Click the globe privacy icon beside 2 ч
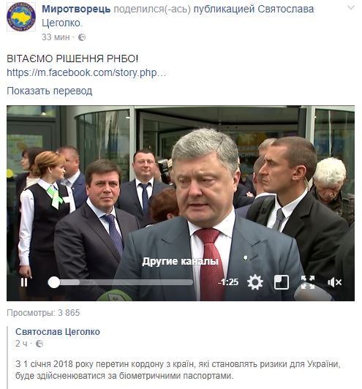The image size is (362, 389). 39,344
